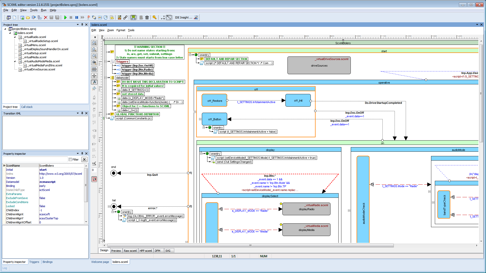Toggle the text 'A' tool in sidebar

pyautogui.click(x=94, y=82)
